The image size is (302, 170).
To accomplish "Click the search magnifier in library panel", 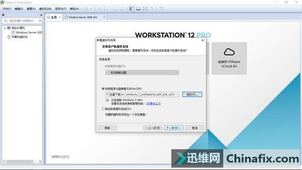I will (x=6, y=21).
